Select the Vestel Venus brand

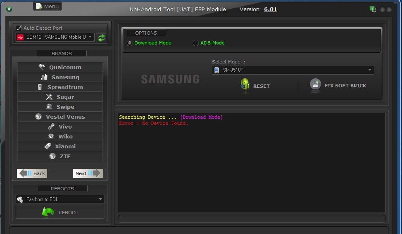pyautogui.click(x=60, y=117)
